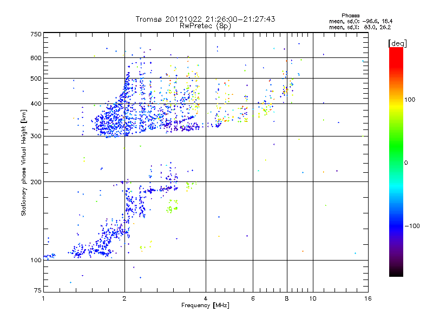Click the 'mean, sd,O: -96.6, 18.4' line
Screen dimensions: 433x325
tap(360, 21)
